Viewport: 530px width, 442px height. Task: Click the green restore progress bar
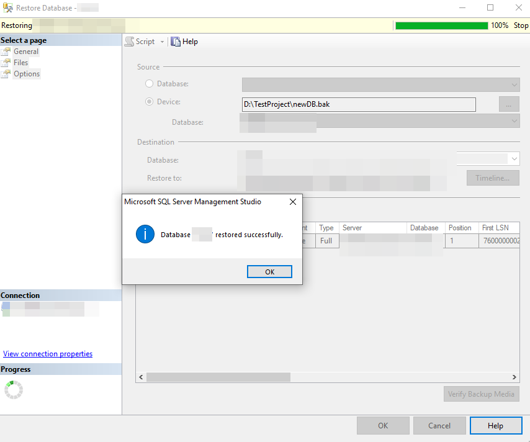pyautogui.click(x=441, y=25)
